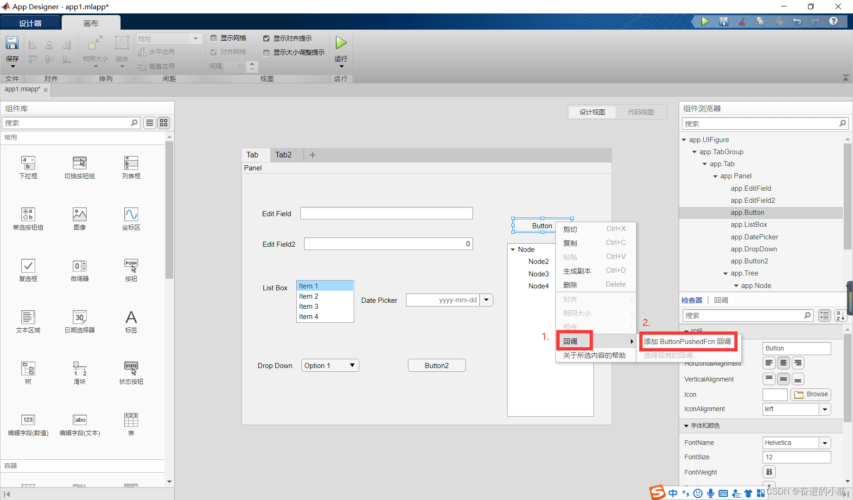Viewport: 853px width, 500px height.
Task: Pick the List Box (列表框) component icon
Action: [x=131, y=163]
